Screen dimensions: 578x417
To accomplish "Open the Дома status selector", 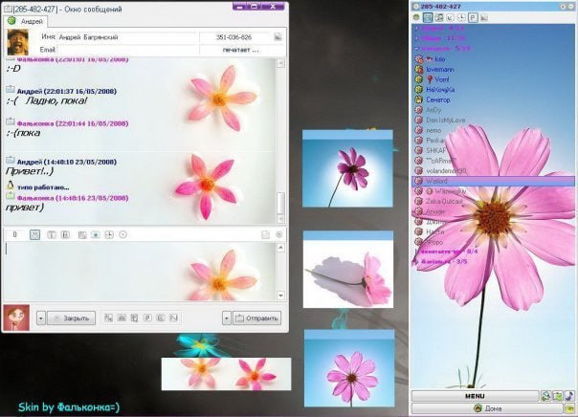I will click(492, 408).
